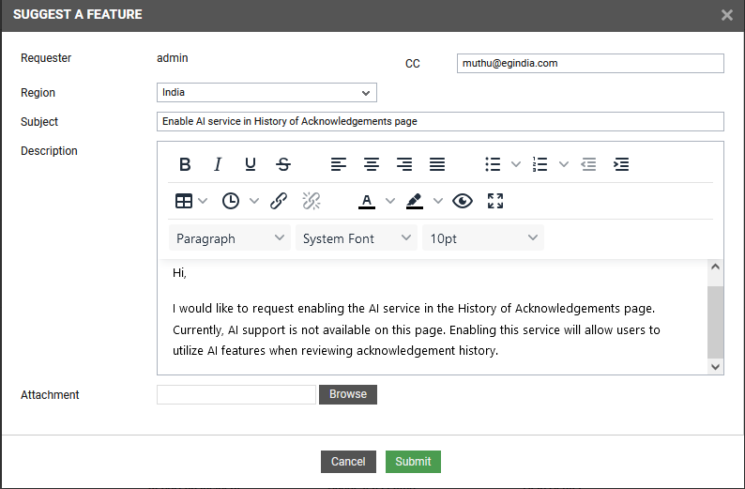The height and width of the screenshot is (489, 745).
Task: Underline the selected text
Action: click(x=251, y=164)
